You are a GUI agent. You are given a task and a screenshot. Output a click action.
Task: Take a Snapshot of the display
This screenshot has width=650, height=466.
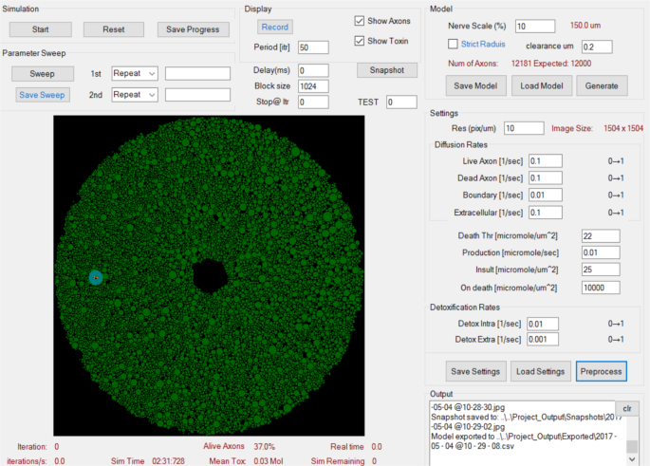tap(387, 69)
